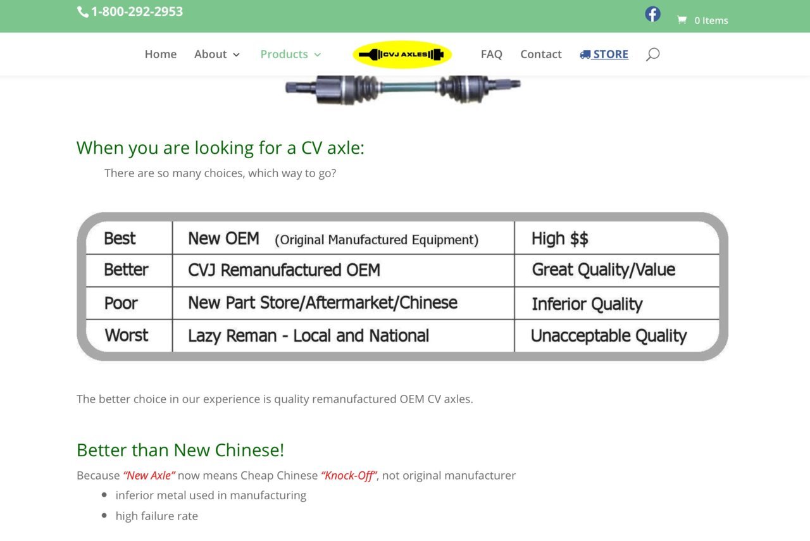Screen dimensions: 810x541
Task: Click sentence 'The better choice in our experience'
Action: [x=275, y=399]
